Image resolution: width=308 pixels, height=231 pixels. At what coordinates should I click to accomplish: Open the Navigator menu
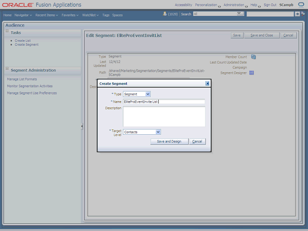[x=23, y=15]
